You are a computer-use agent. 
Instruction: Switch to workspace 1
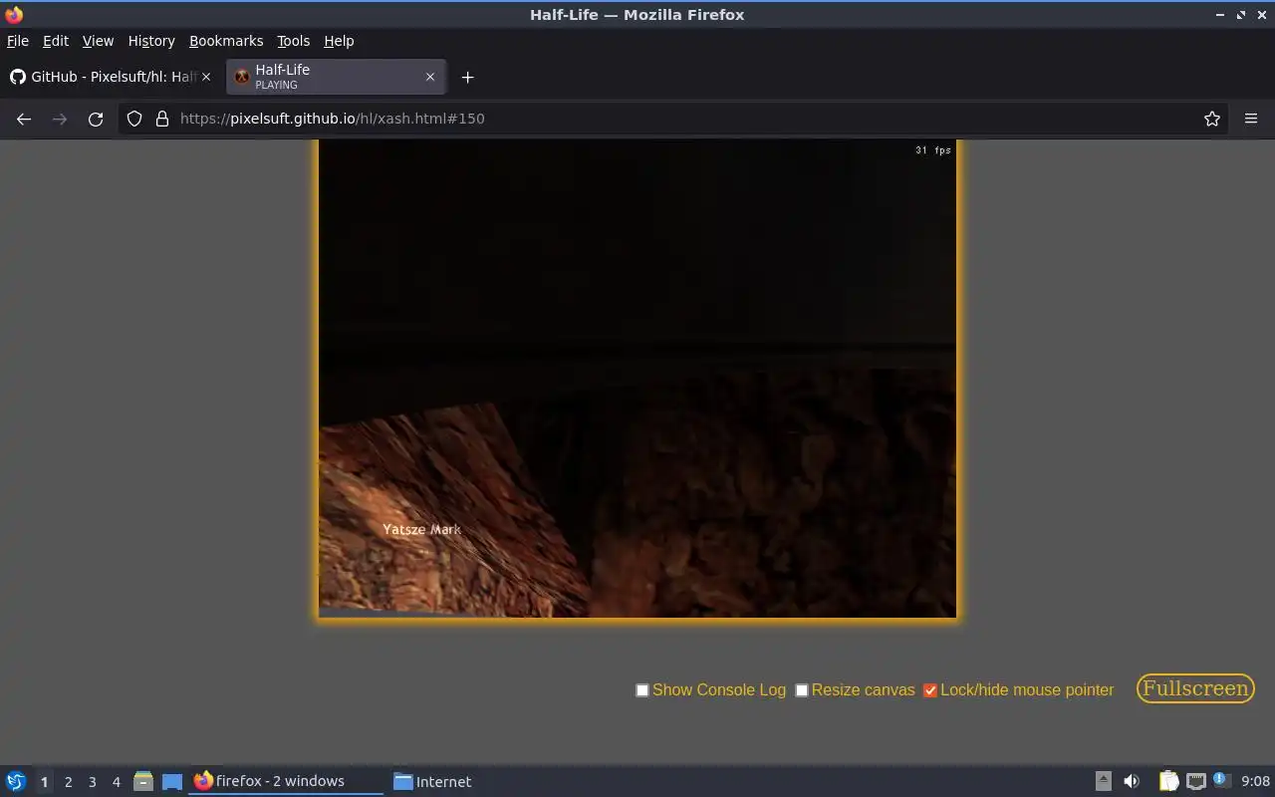click(44, 782)
